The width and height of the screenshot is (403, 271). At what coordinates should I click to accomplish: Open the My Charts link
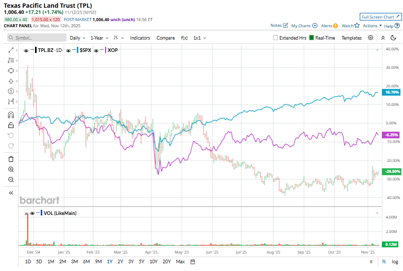(x=304, y=25)
